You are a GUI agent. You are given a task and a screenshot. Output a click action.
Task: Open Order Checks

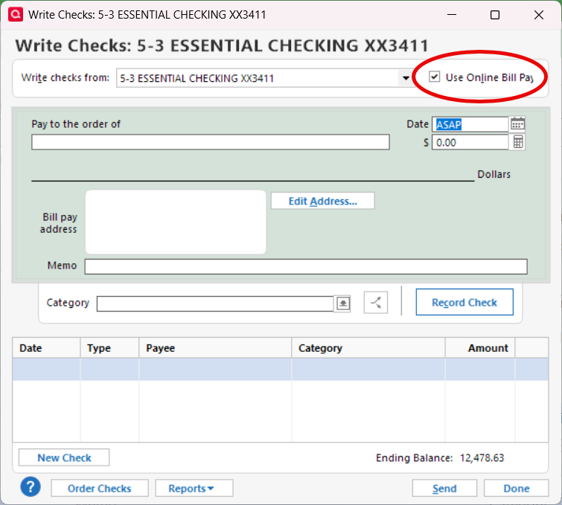point(100,488)
